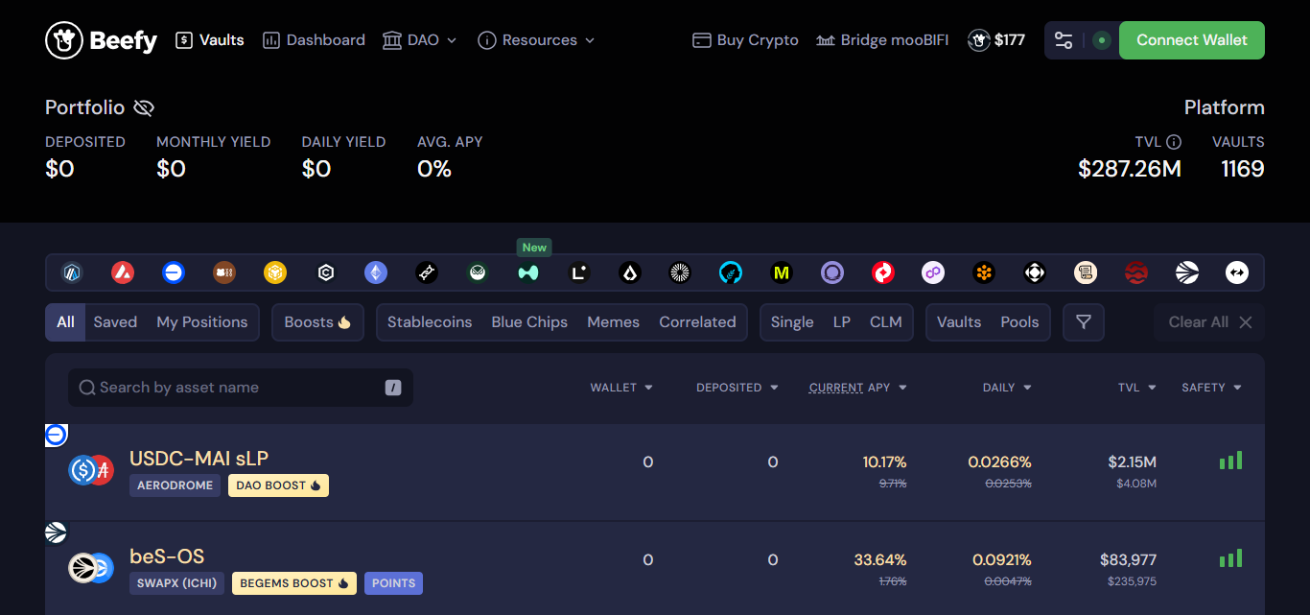Screen dimensions: 1310x615
Task: Open the USDC-MAI sLP vault
Action: click(x=655, y=472)
